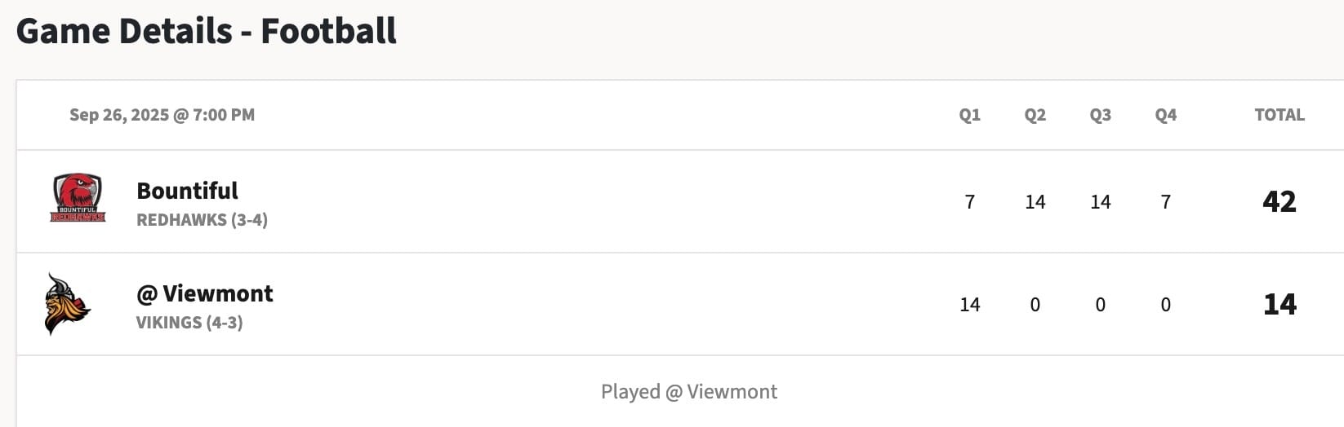Image resolution: width=1344 pixels, height=427 pixels.
Task: Click Viewmont's total score 14
Action: [x=1279, y=304]
